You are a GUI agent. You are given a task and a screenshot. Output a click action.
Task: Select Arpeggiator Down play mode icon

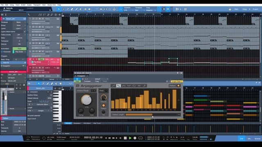118,86
